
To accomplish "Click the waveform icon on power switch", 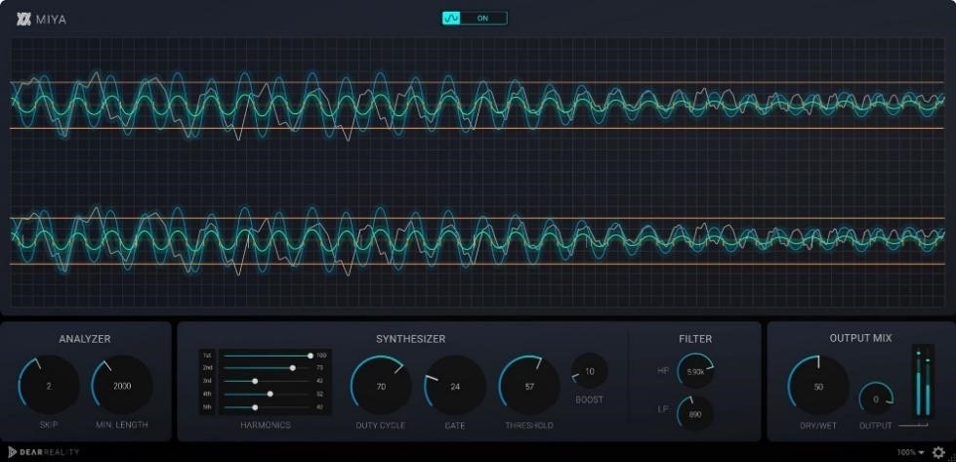I will click(451, 19).
